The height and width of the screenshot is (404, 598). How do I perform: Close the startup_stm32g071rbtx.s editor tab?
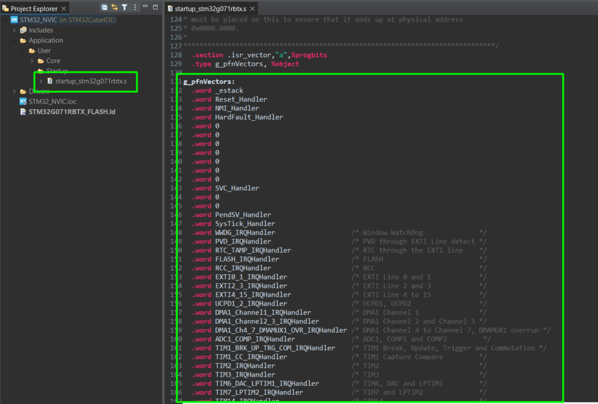pyautogui.click(x=253, y=9)
